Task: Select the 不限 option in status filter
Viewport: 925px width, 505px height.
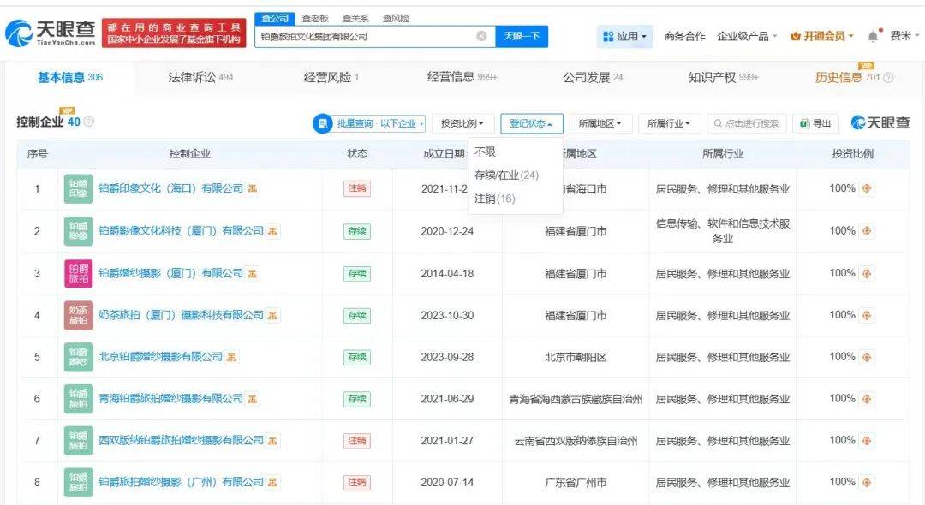Action: (x=485, y=151)
